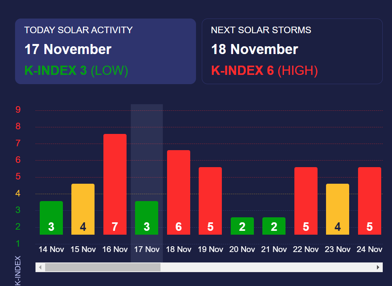This screenshot has height=286, width=392.
Task: Click the 22 Nov red bar
Action: click(x=306, y=201)
